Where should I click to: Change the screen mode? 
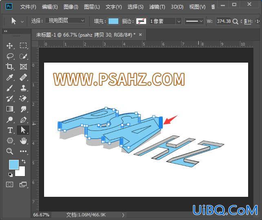[x=23, y=185]
